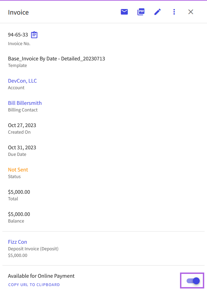Select the Invoice panel title
Viewport: 207px width, 293px height.
[x=18, y=12]
